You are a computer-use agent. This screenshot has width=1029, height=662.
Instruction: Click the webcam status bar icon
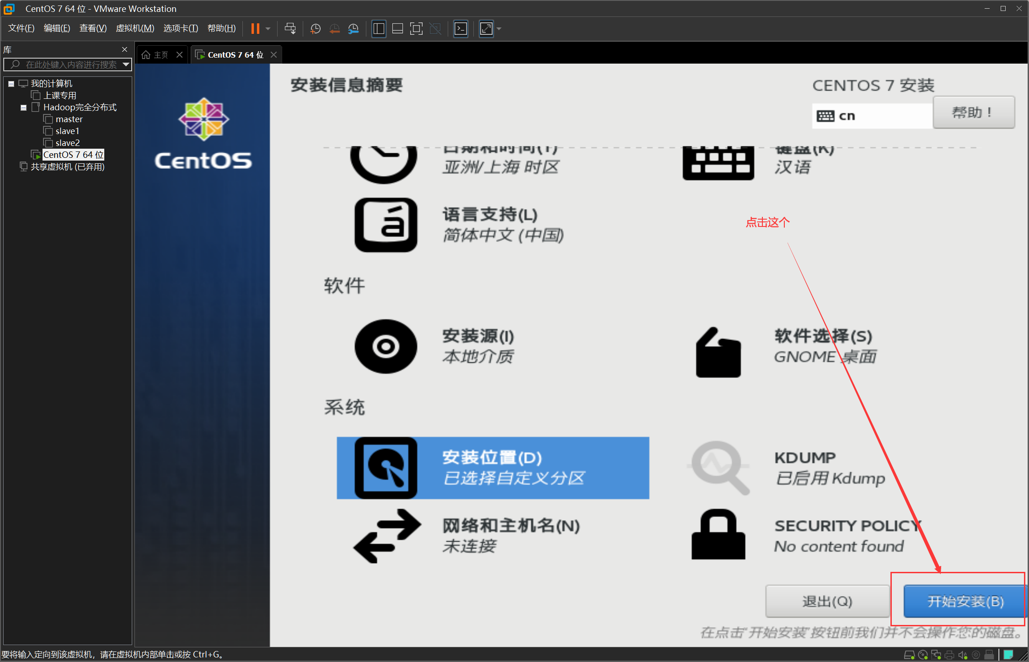pyautogui.click(x=976, y=655)
